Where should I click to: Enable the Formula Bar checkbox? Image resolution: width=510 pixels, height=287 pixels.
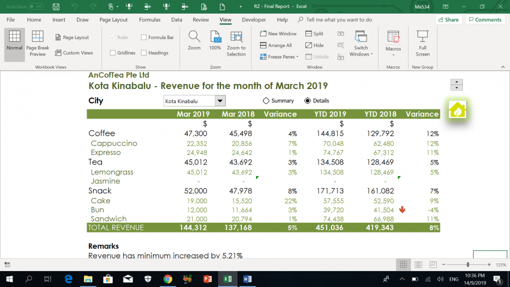(x=144, y=37)
